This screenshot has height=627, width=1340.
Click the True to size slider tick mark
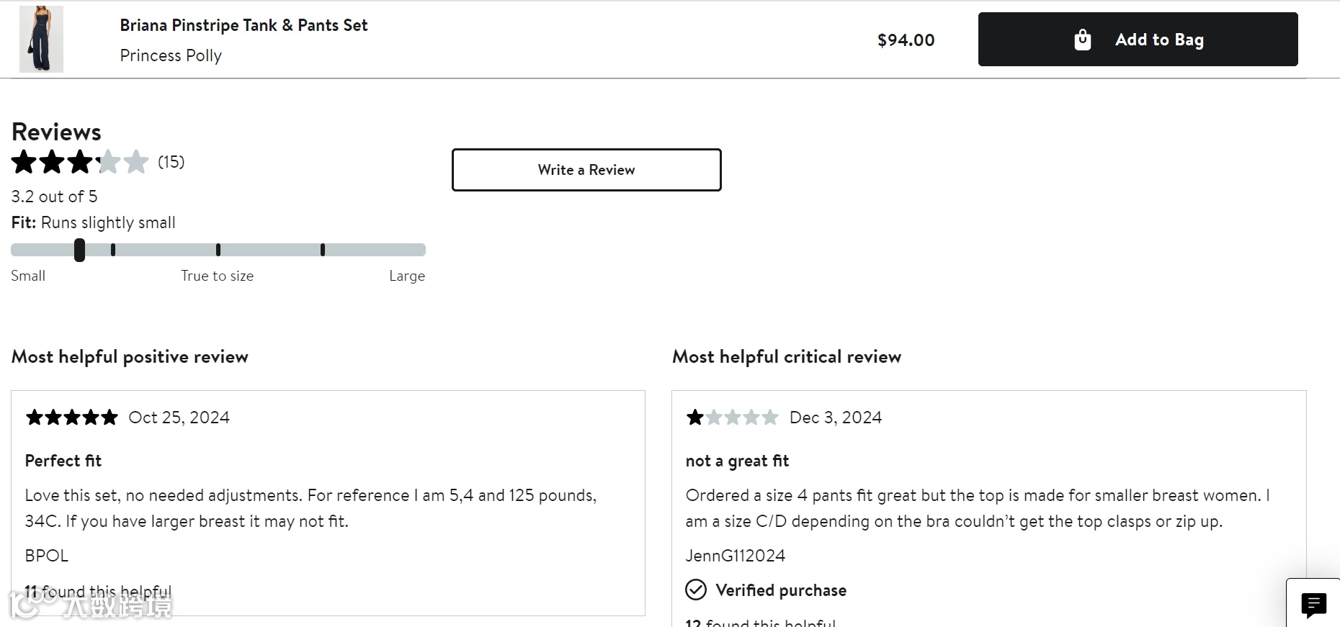point(218,250)
